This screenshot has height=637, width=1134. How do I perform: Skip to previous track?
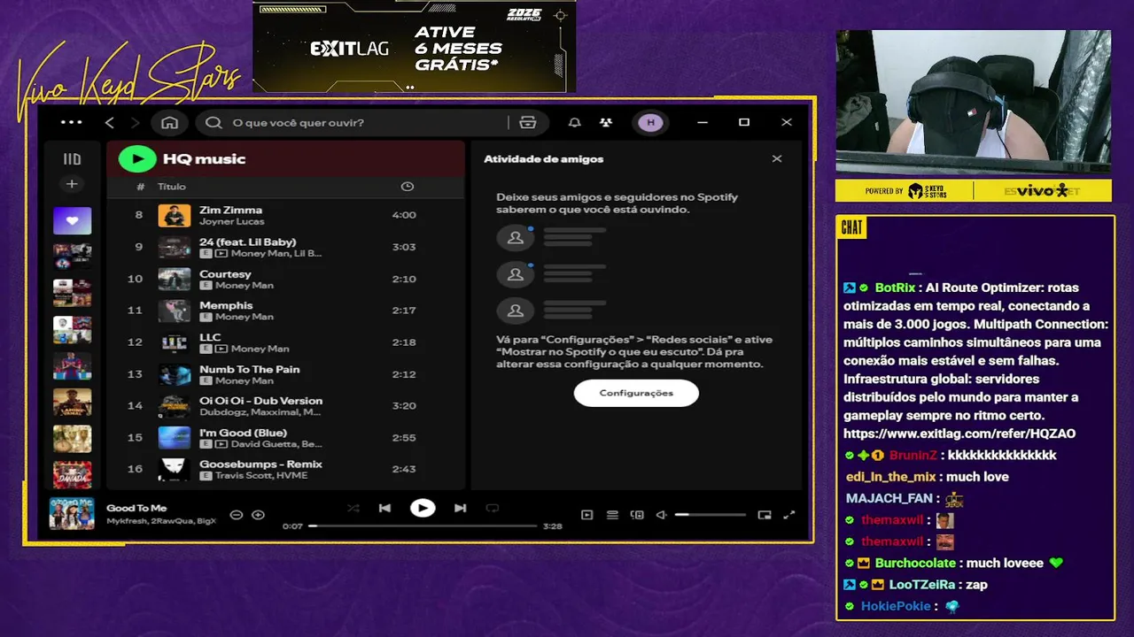384,508
